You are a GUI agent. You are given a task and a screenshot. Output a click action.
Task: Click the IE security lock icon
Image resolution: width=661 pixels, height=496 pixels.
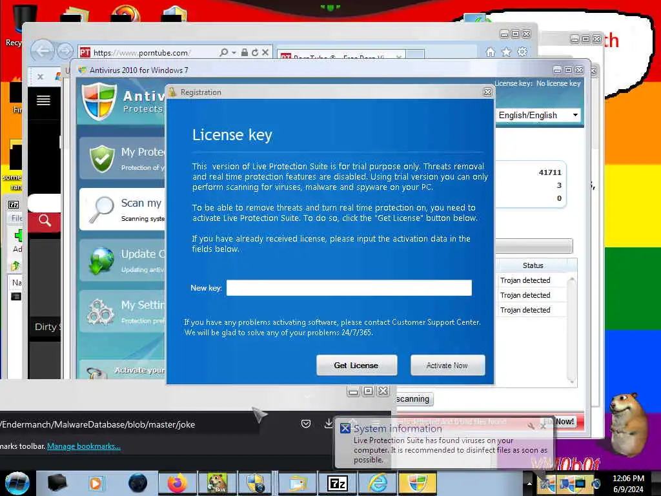tap(245, 52)
